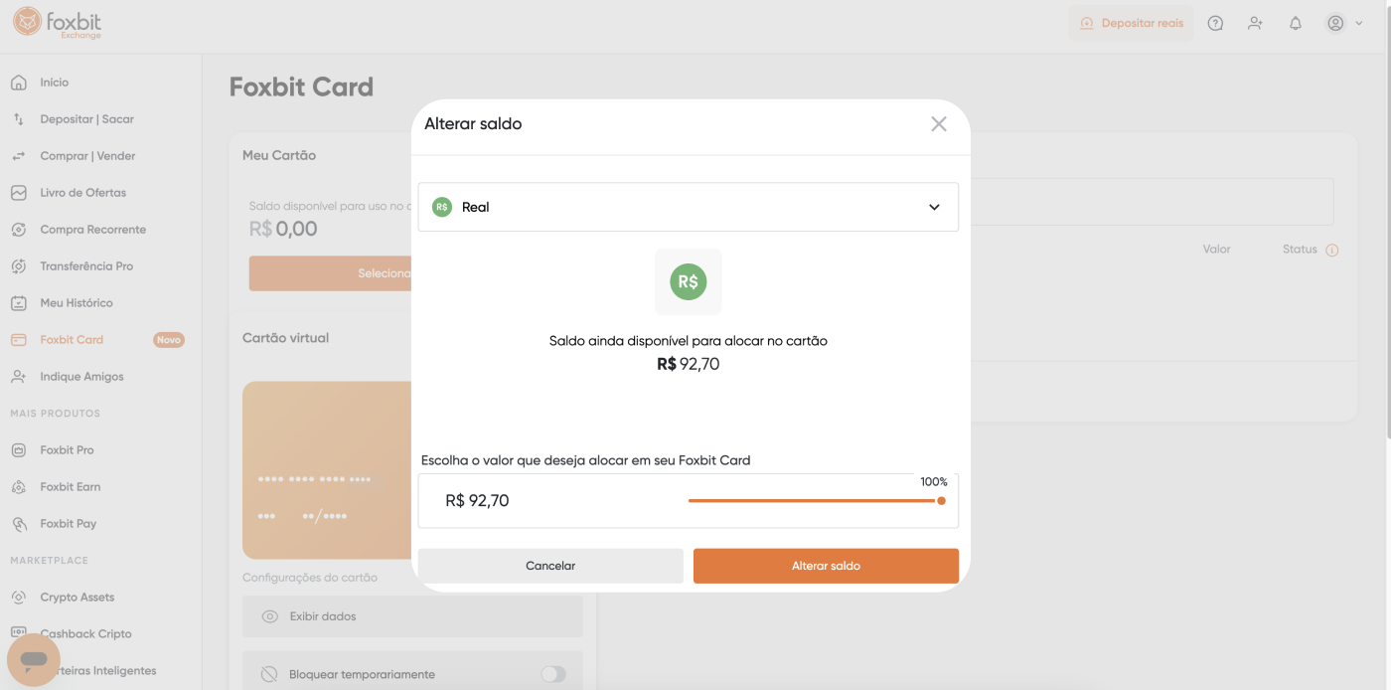Open the chat support bubble icon

[34, 659]
